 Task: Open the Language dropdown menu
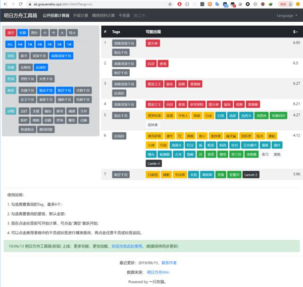pos(287,16)
